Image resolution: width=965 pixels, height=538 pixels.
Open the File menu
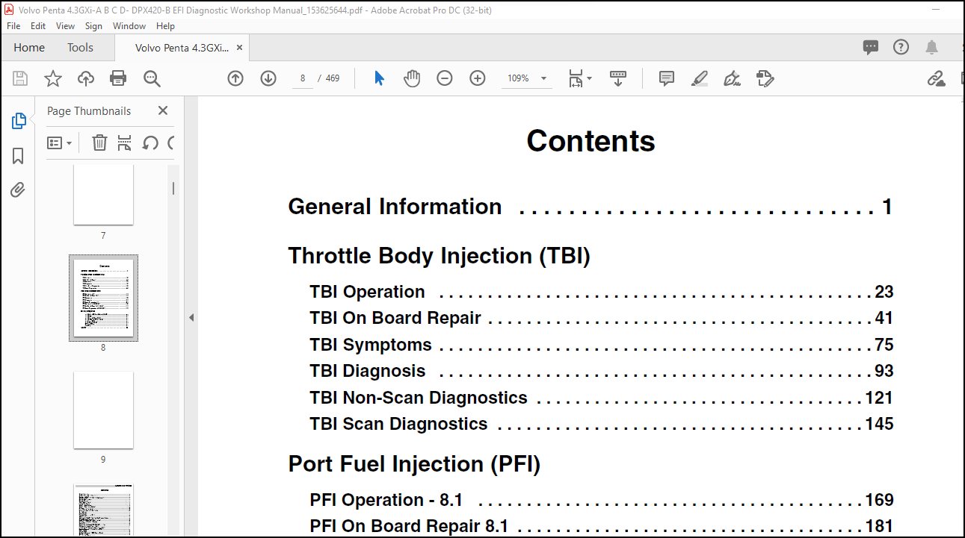click(13, 25)
